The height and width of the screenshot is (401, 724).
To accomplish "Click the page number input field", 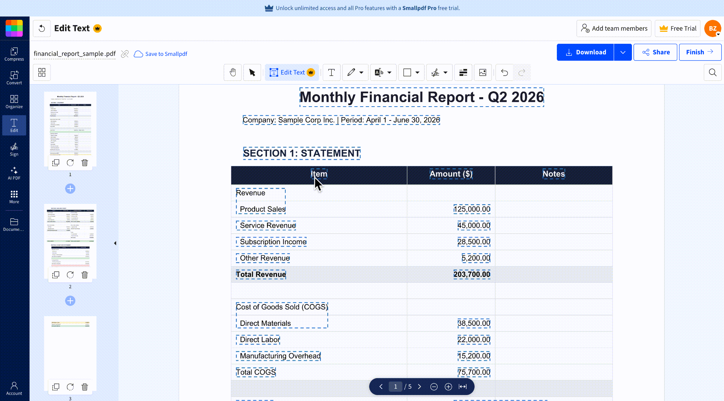I will 395,387.
